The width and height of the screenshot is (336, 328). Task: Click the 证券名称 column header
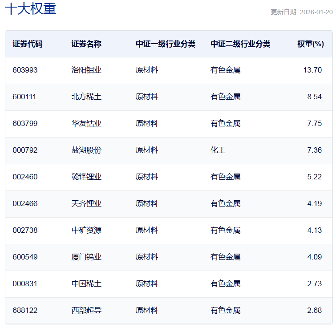[x=86, y=44]
